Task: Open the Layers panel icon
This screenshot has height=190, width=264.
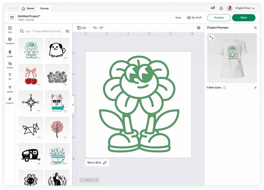Action: tap(199, 28)
